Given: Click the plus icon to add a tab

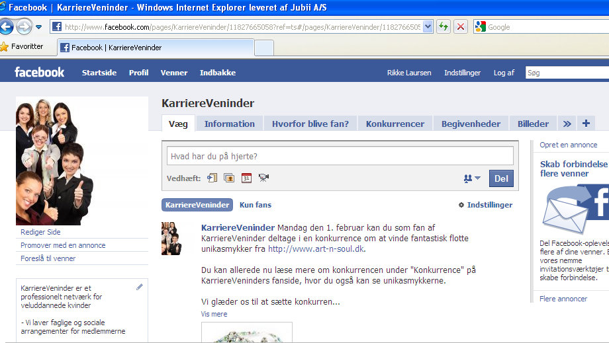Looking at the screenshot, I should (x=585, y=124).
